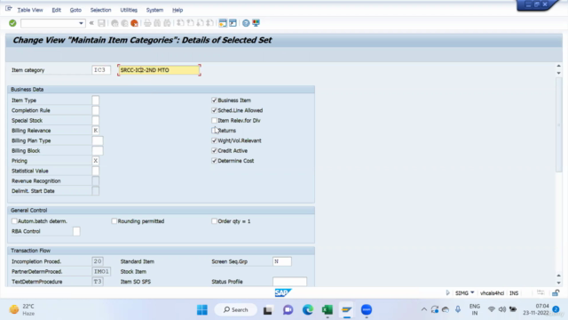568x320 pixels.
Task: Click the green Enter checkmark icon
Action: pos(12,23)
